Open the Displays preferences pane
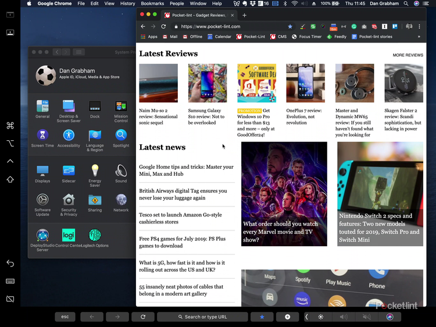The height and width of the screenshot is (327, 436). 42,173
